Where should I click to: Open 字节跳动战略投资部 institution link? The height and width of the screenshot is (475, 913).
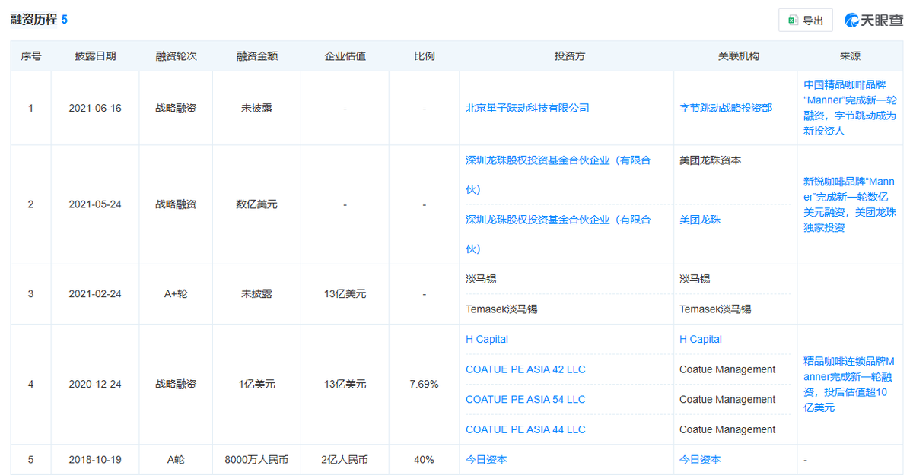point(726,108)
